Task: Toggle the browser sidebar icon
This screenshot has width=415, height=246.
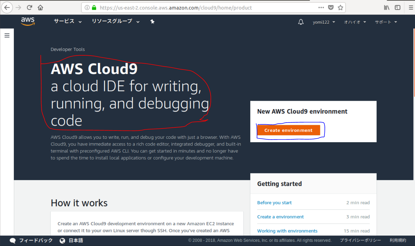Action: point(398,8)
